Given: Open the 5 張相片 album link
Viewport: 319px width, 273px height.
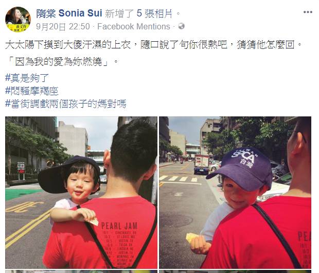Looking at the screenshot, I should pyautogui.click(x=154, y=13).
